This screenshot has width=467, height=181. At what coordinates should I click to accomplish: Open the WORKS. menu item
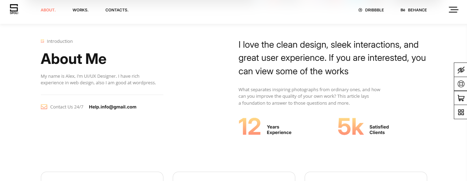click(80, 10)
